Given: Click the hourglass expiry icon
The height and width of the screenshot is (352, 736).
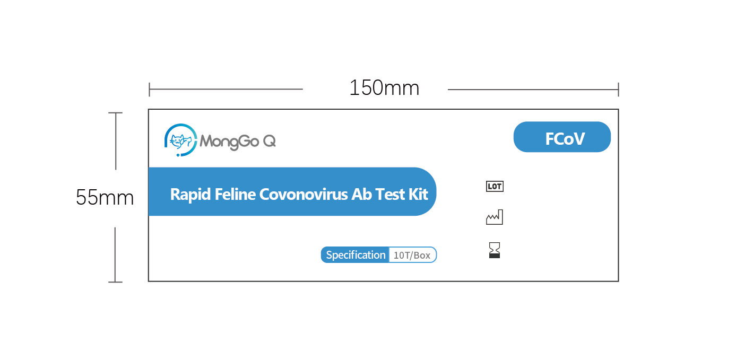Looking at the screenshot, I should coord(495,250).
